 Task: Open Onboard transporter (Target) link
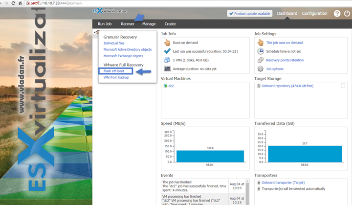283,183
